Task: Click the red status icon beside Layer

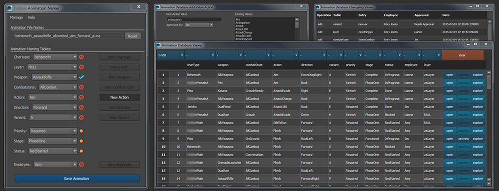Action: [81, 67]
